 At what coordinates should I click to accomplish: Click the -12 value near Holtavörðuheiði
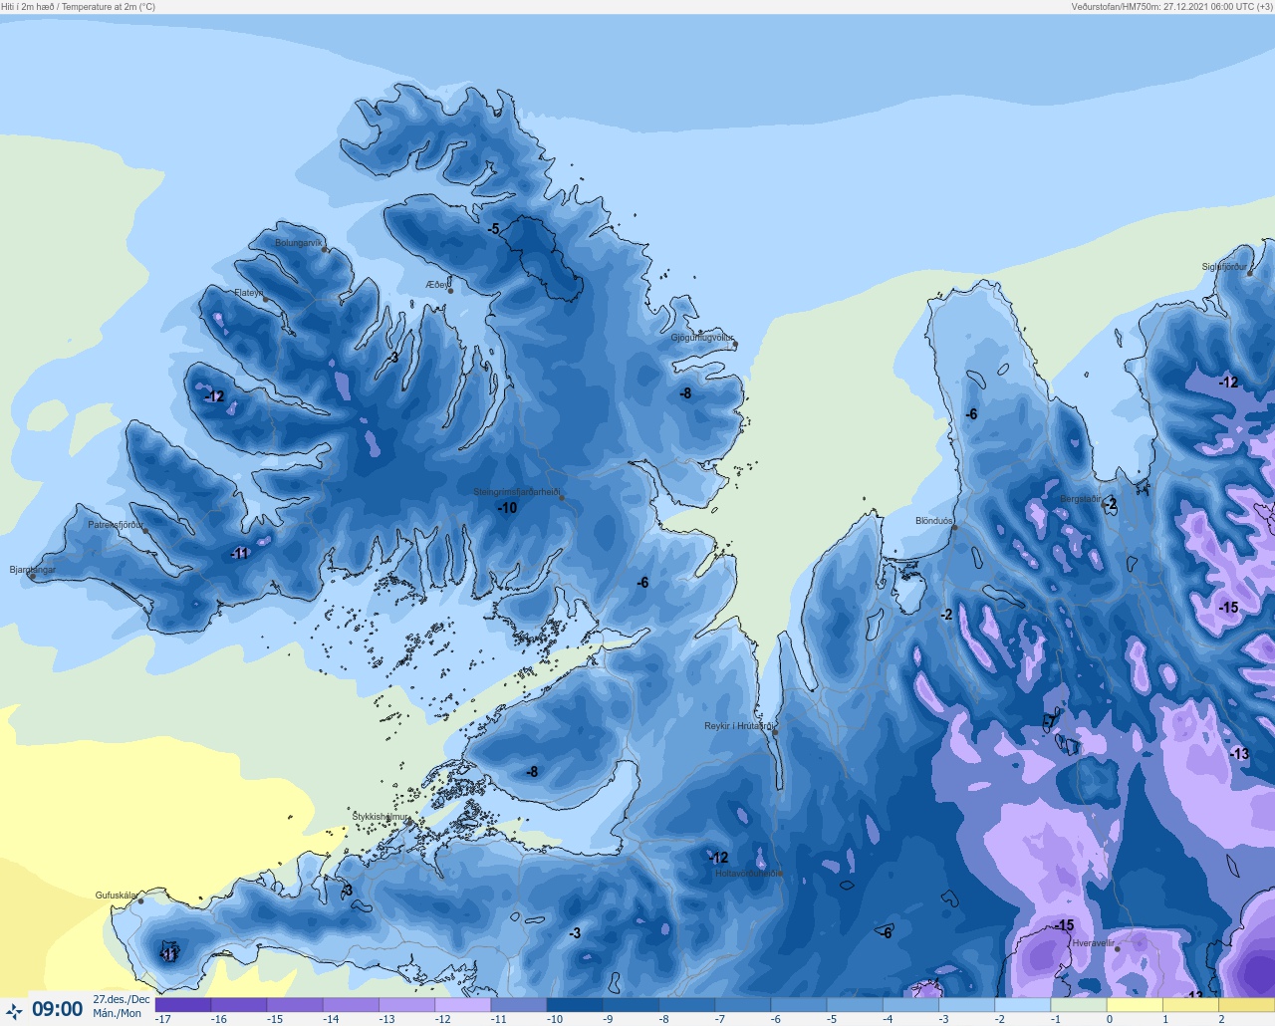click(x=718, y=858)
